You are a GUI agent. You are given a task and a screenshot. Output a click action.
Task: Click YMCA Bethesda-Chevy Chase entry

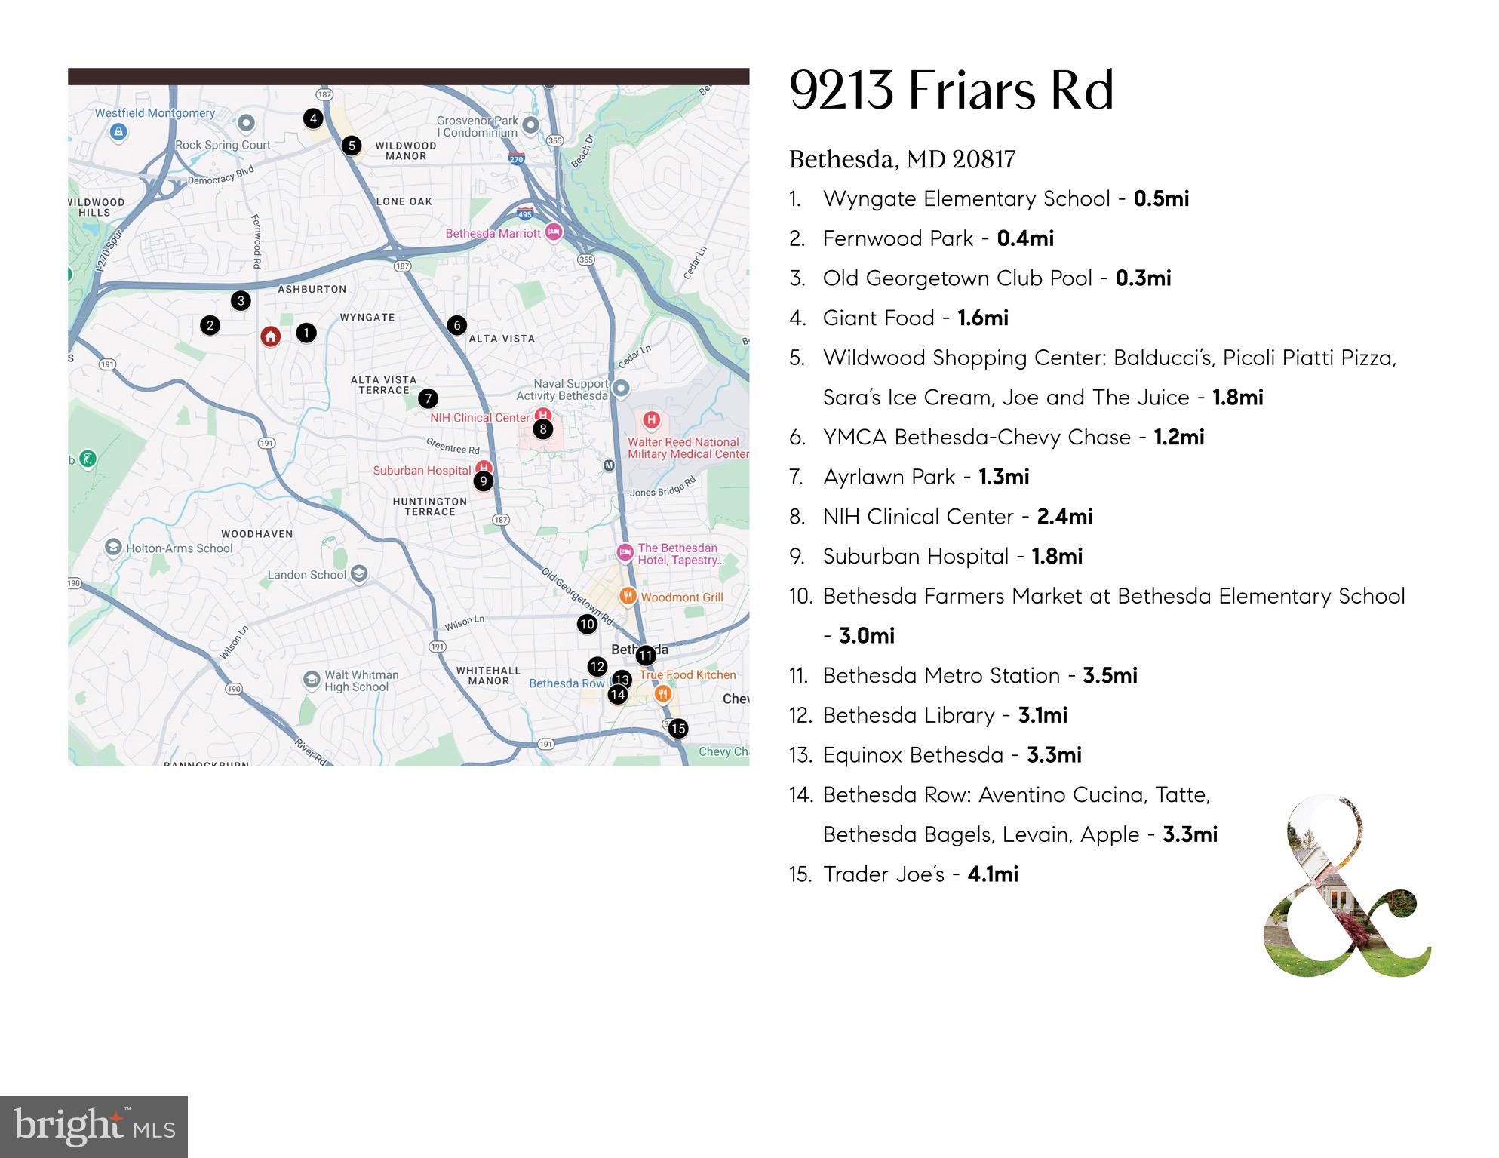tap(997, 437)
